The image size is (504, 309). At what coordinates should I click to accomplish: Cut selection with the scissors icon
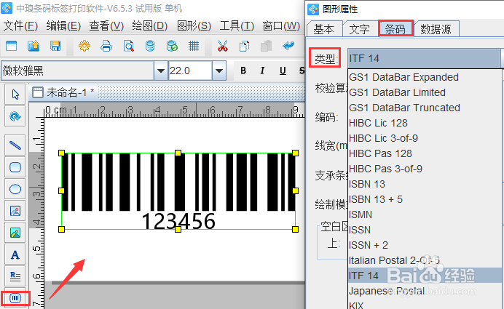click(222, 46)
